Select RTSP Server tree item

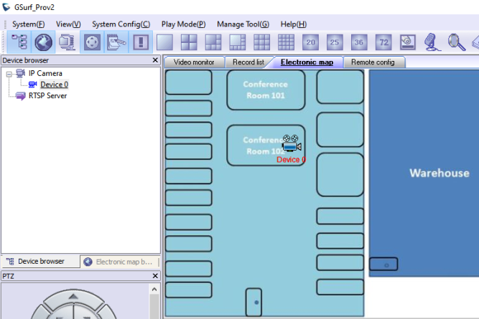(47, 95)
